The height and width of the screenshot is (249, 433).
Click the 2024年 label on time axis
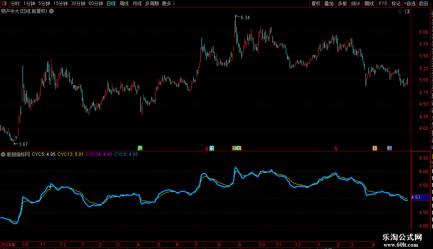point(8,244)
